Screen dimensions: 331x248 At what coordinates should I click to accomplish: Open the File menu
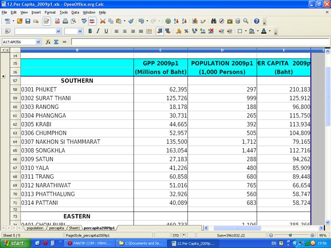pyautogui.click(x=4, y=12)
